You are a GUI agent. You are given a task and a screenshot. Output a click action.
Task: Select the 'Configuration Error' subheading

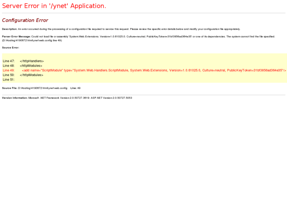click(x=25, y=20)
